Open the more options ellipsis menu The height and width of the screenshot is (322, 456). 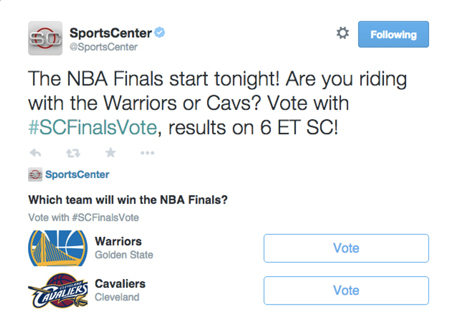click(x=147, y=153)
